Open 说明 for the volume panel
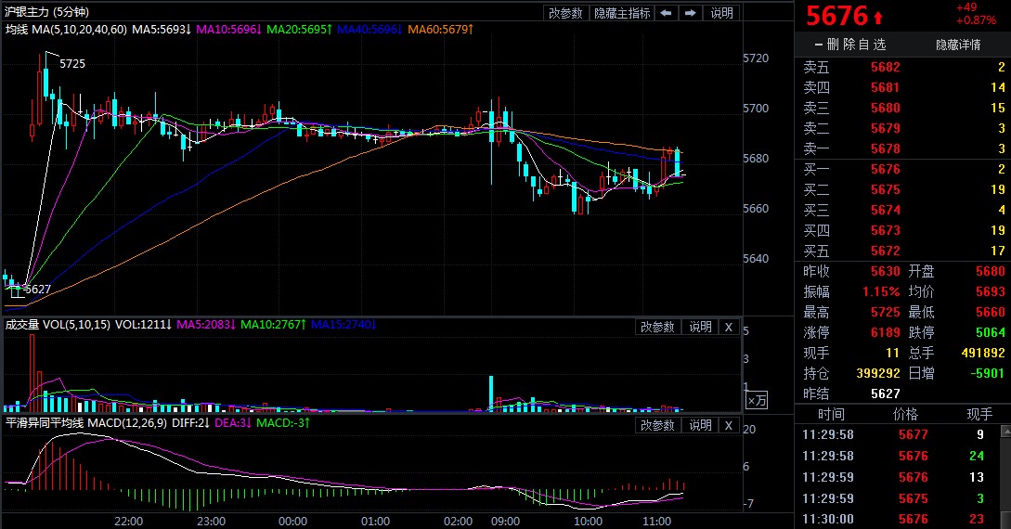This screenshot has height=529, width=1011. click(699, 327)
